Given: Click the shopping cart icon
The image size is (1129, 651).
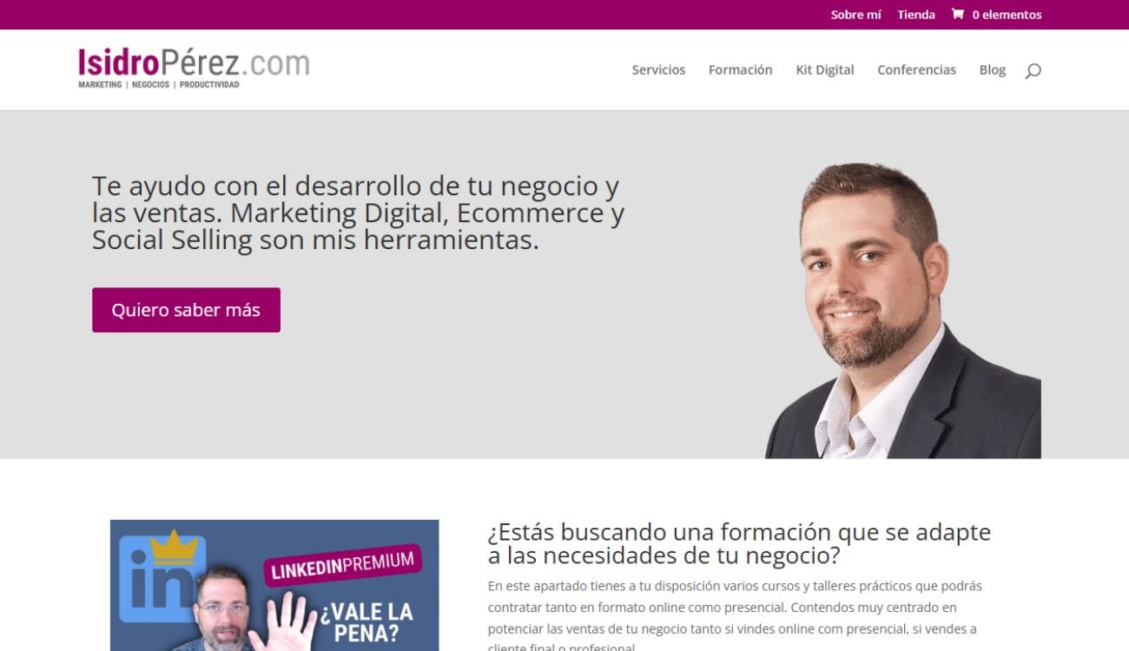Looking at the screenshot, I should click(957, 14).
